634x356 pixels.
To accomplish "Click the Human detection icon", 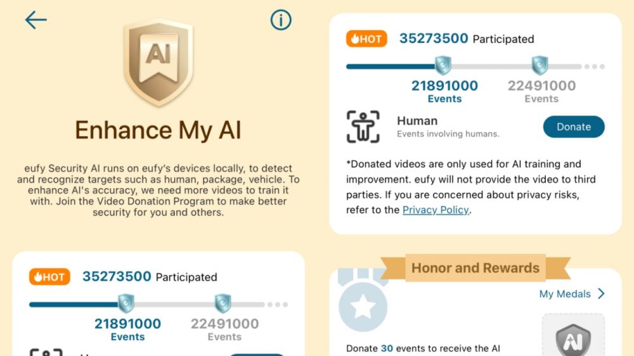I will [x=363, y=127].
